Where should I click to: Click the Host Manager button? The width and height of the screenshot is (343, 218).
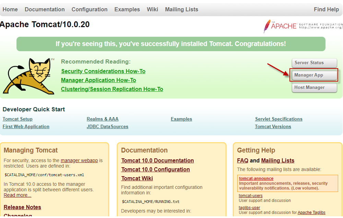314,88
